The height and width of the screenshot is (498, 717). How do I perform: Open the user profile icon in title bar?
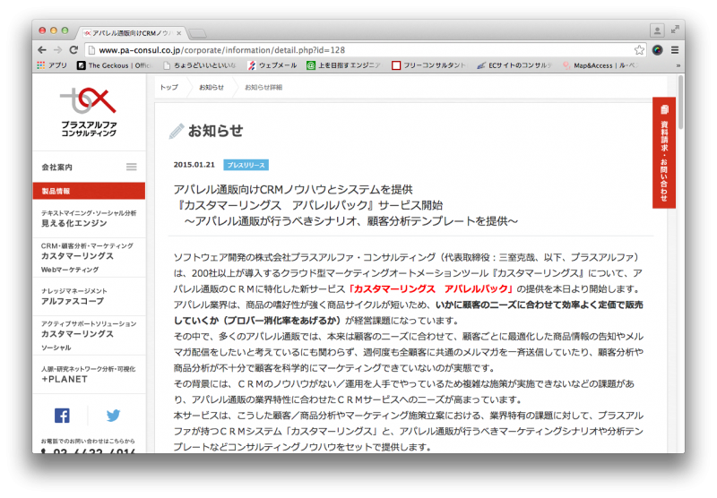[x=657, y=30]
